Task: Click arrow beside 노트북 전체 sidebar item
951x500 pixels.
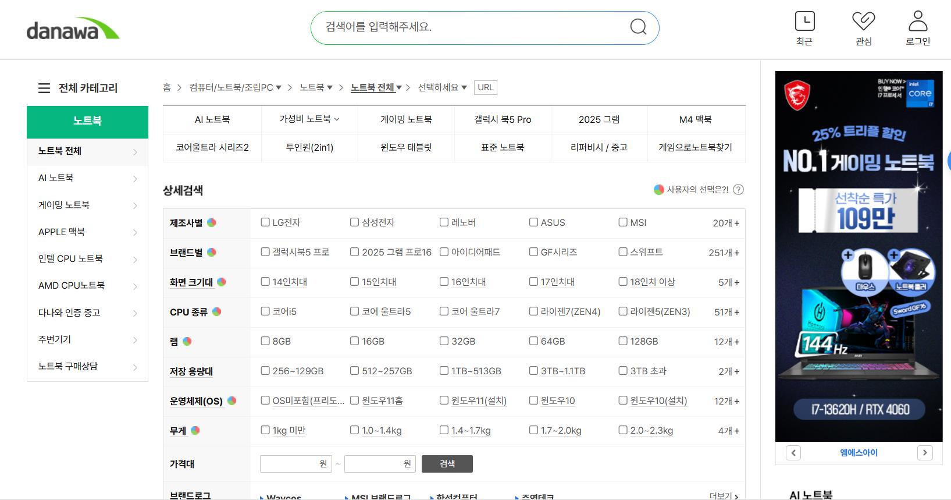Action: [x=135, y=152]
